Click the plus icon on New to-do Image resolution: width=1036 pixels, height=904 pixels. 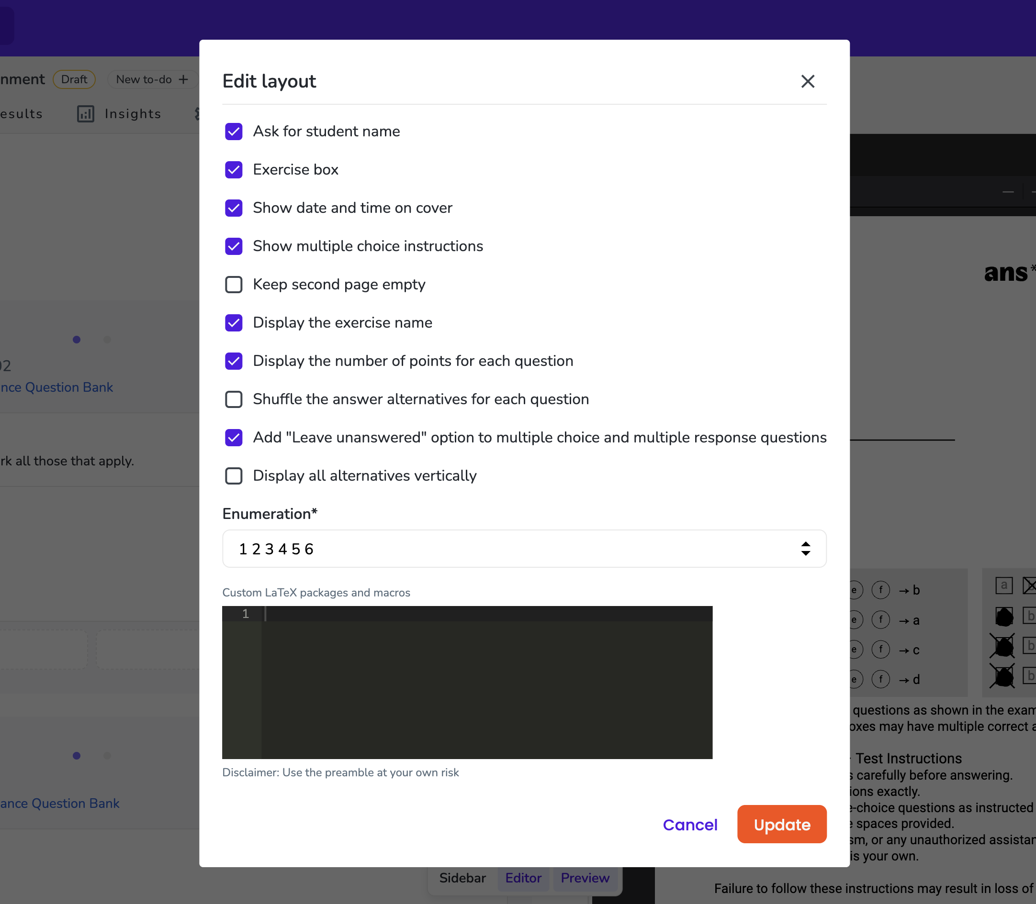tap(183, 80)
